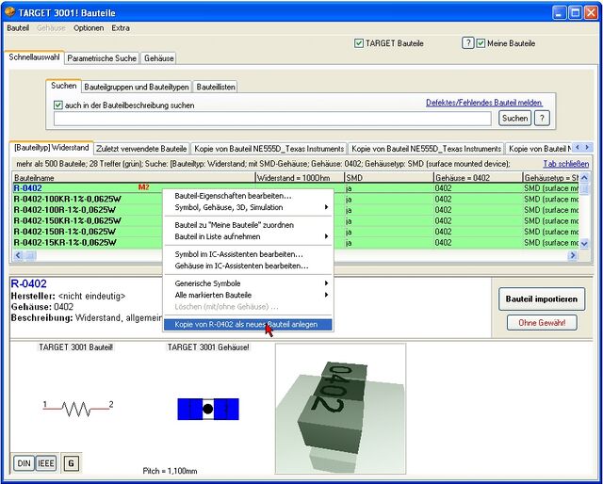Click the help '?' button next to Meine Bauteile
The image size is (603, 484).
[x=467, y=43]
